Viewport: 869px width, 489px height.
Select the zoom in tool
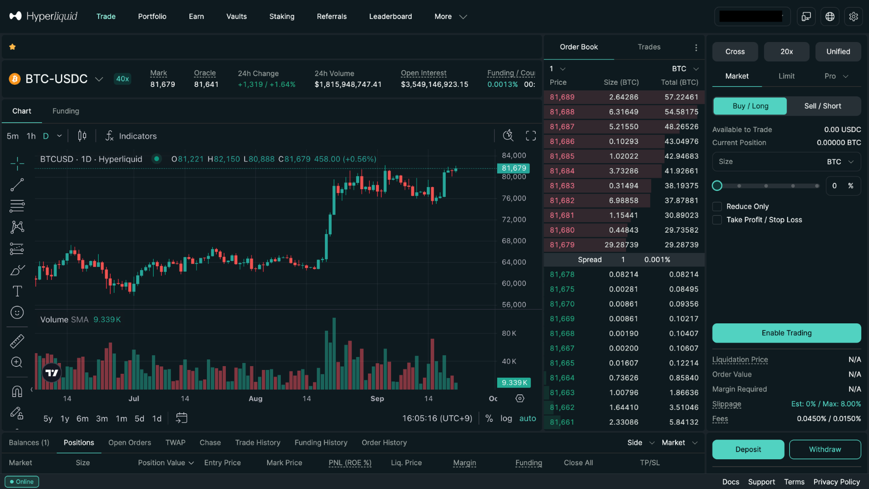(x=17, y=362)
